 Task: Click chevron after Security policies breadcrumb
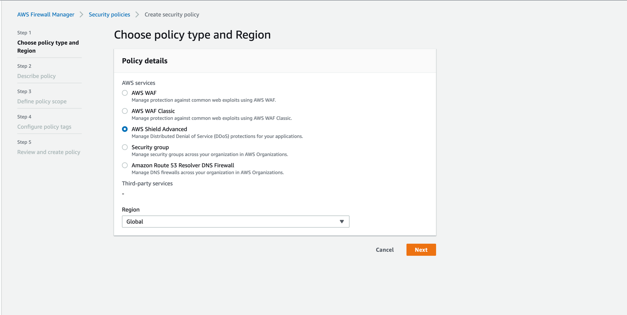click(137, 15)
